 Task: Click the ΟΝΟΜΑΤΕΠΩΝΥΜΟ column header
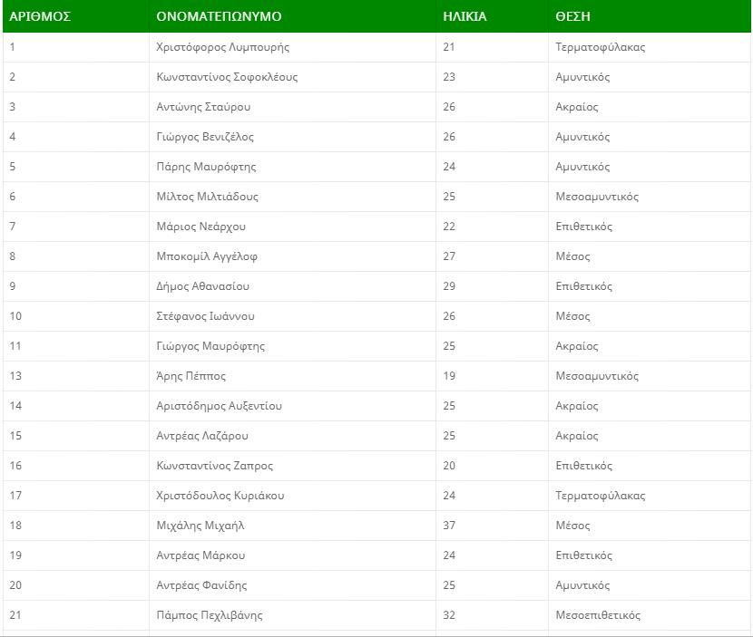tap(219, 16)
